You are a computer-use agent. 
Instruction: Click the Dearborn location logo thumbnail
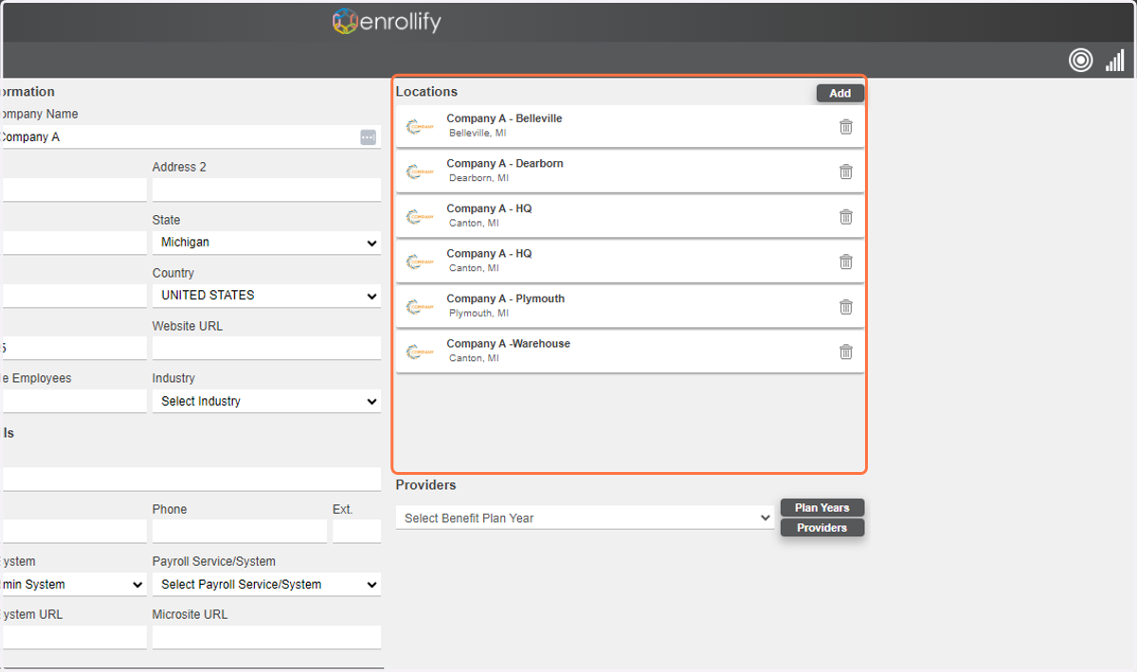tap(420, 172)
